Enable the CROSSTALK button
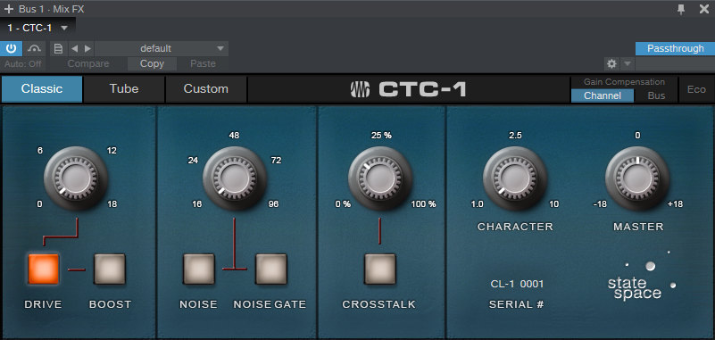The width and height of the screenshot is (715, 340). pos(380,269)
